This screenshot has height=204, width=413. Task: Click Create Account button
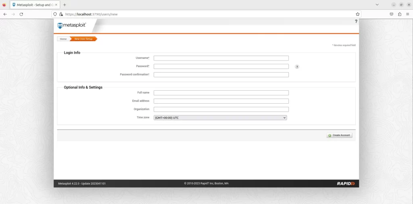click(x=339, y=135)
